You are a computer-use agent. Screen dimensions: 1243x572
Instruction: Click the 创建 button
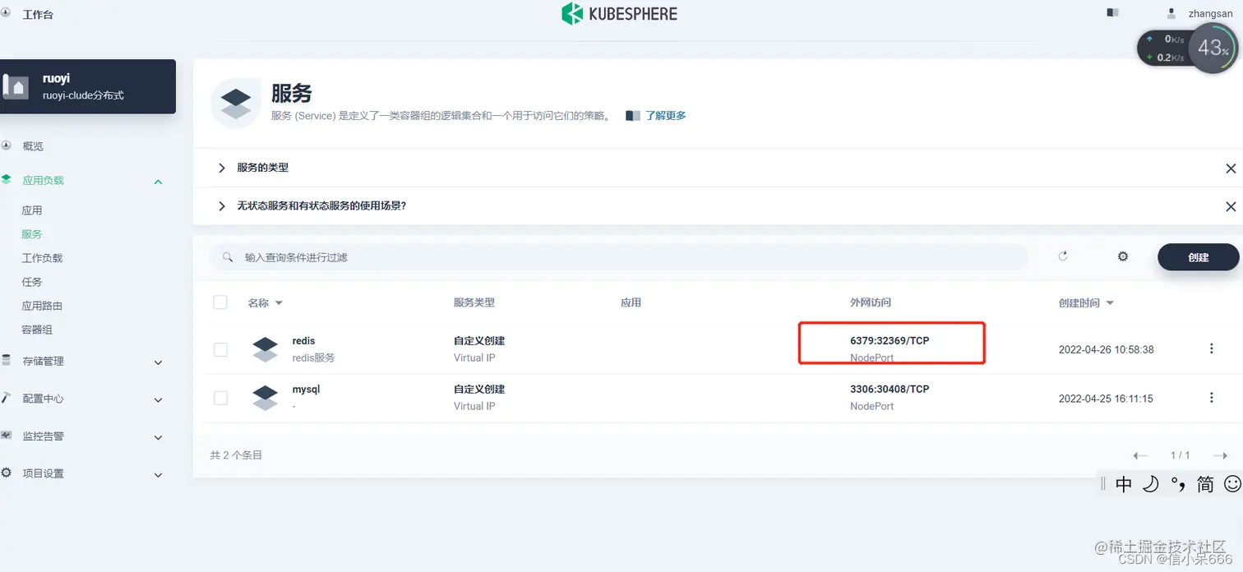coord(1198,257)
